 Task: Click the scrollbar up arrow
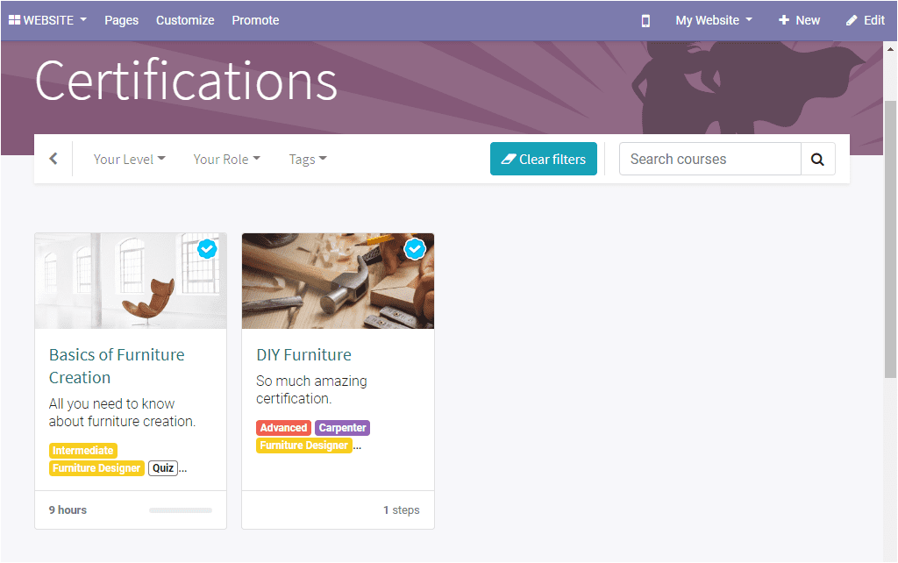890,49
